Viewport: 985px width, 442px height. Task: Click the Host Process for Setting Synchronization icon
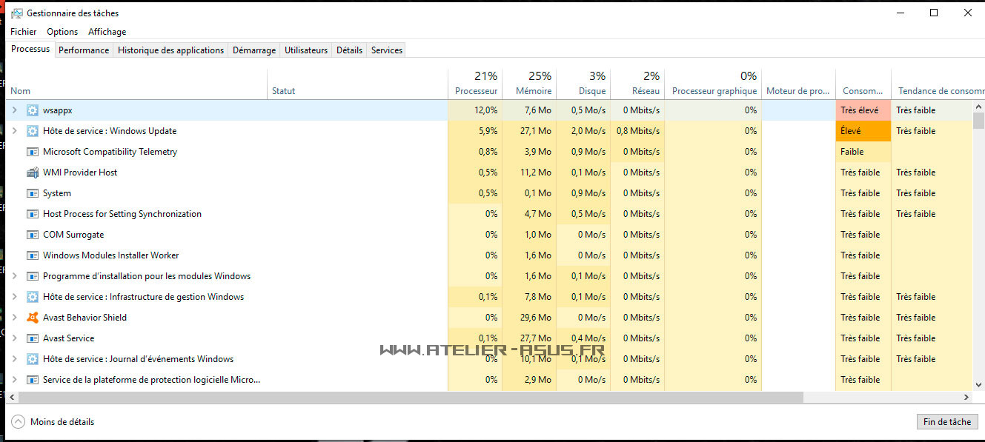tap(32, 214)
